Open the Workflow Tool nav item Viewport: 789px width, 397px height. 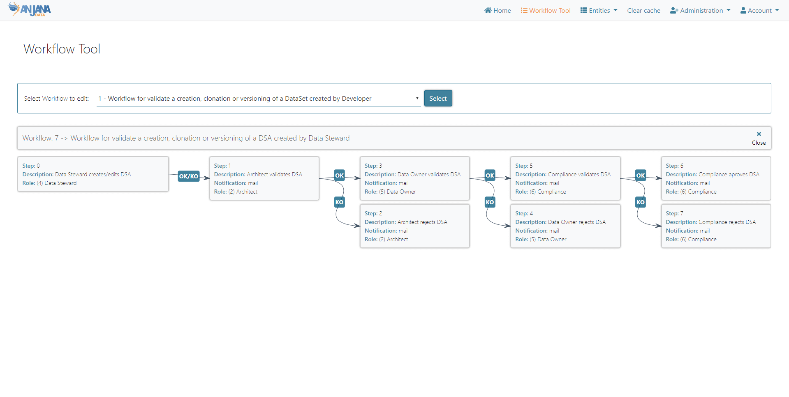(x=546, y=11)
